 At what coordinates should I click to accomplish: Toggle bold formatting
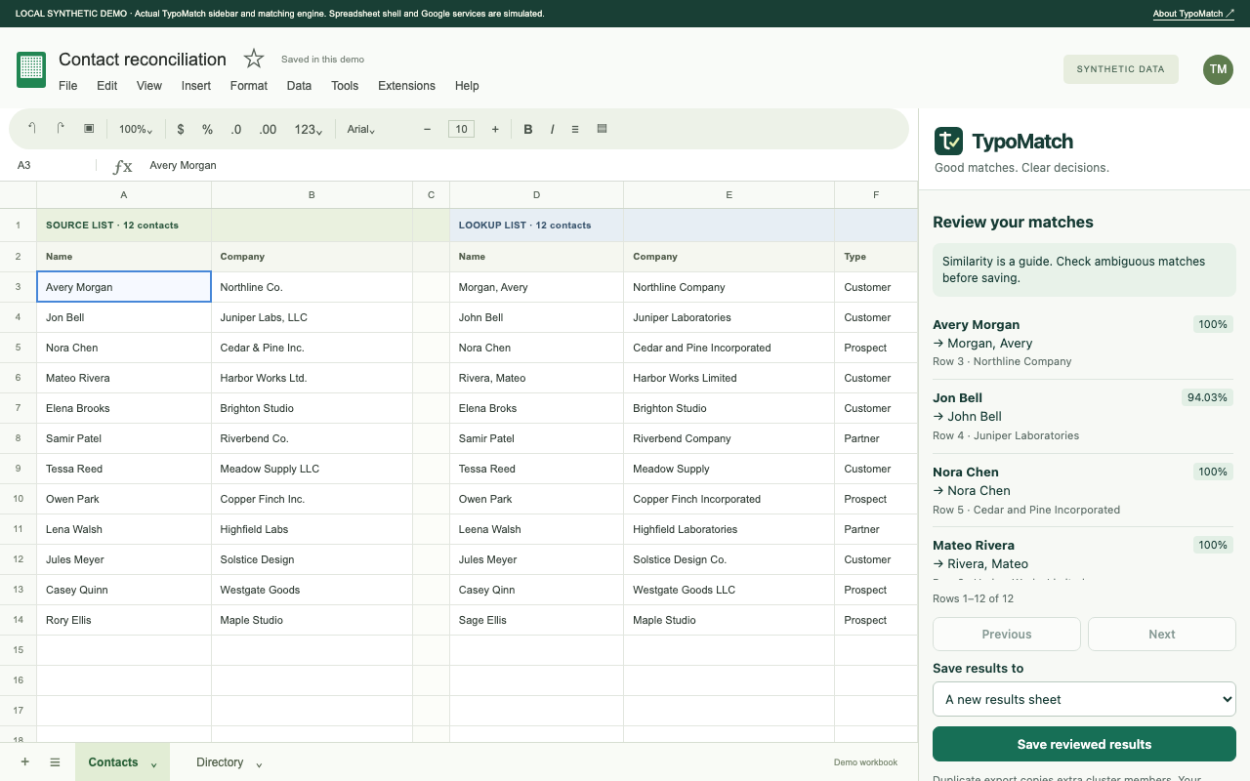click(x=528, y=129)
